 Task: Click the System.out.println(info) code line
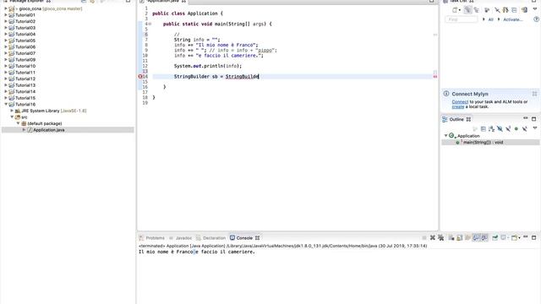pos(208,66)
